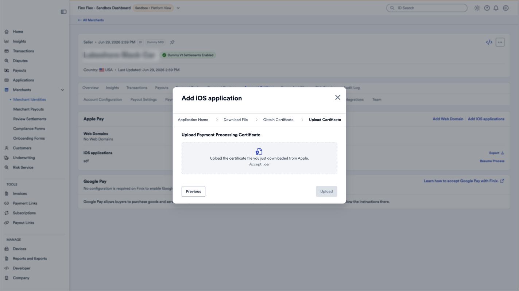Click the certificate file icon
519x291 pixels.
click(259, 151)
